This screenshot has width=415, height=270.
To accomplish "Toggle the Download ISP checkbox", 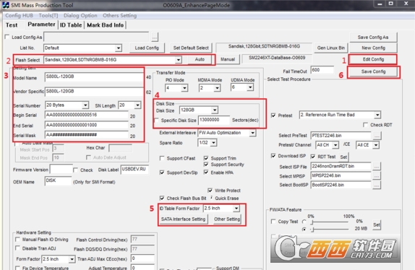I will click(x=273, y=156).
